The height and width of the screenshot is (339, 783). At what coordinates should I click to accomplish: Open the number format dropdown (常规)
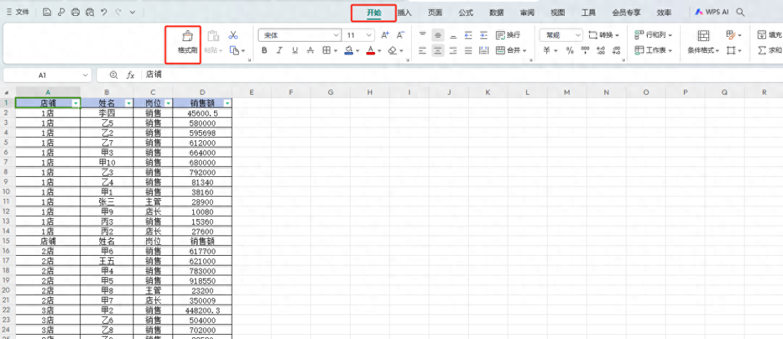coord(577,35)
